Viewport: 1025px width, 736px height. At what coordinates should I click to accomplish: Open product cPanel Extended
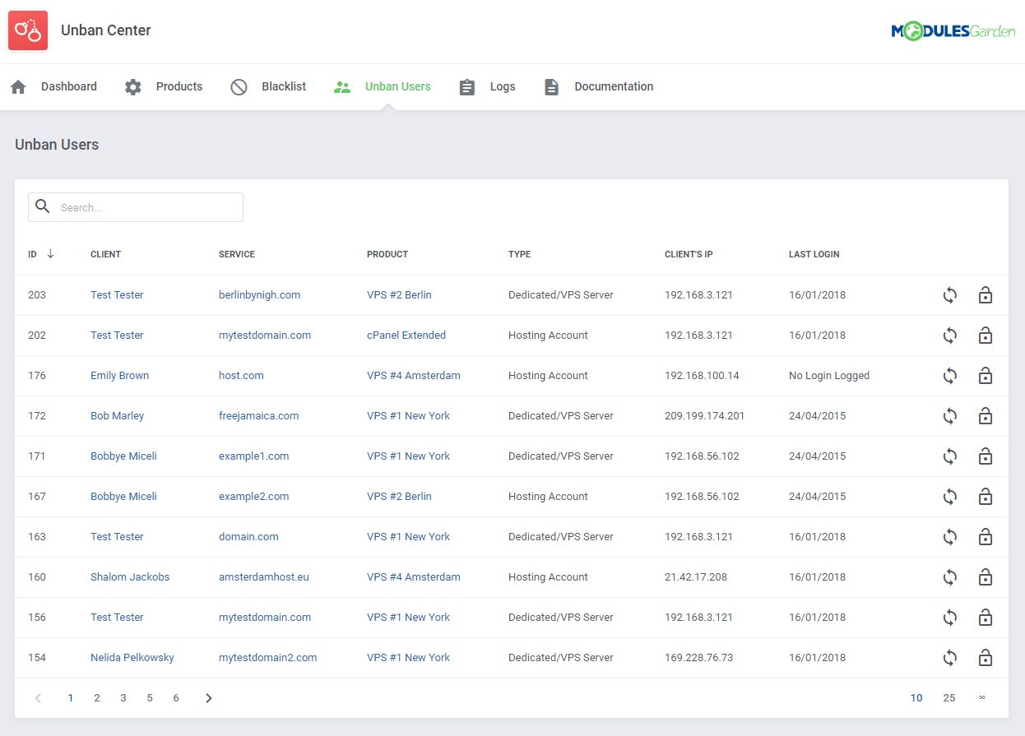tap(406, 336)
